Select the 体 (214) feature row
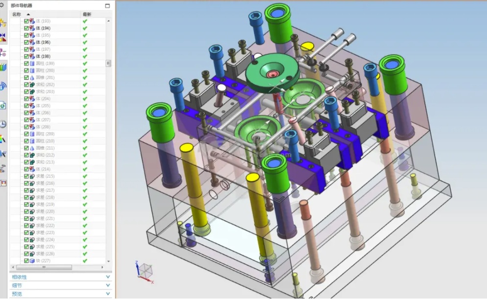This screenshot has height=300, width=487. click(x=58, y=169)
